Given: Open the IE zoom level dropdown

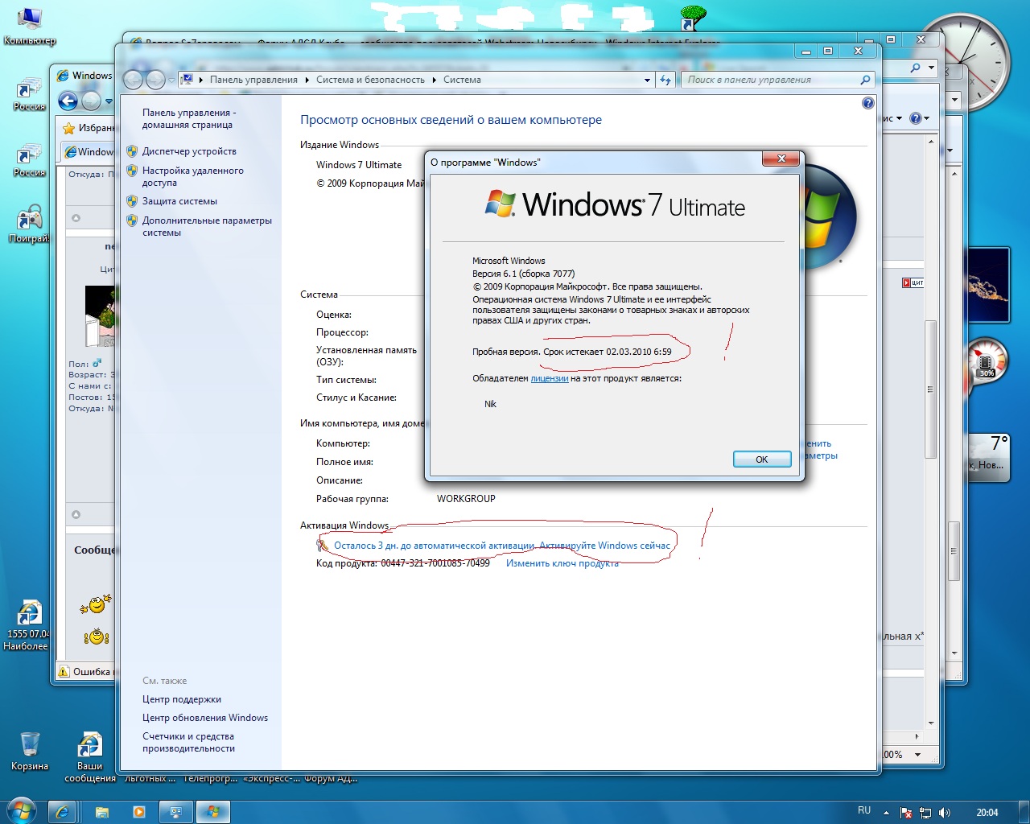Looking at the screenshot, I should click(x=917, y=755).
